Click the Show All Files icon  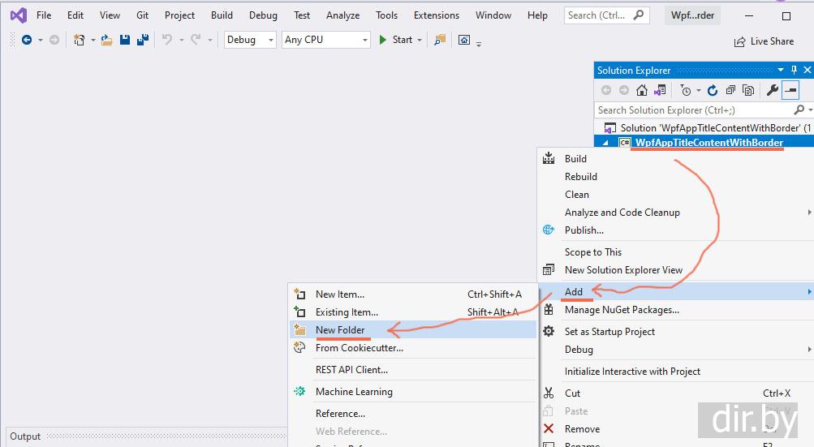pyautogui.click(x=747, y=91)
